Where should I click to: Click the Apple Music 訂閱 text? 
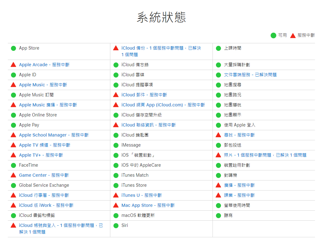[x=36, y=94]
